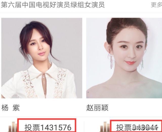Click the bar chart icon beside 杨紫's votes
The width and height of the screenshot is (162, 132).
pos(13,127)
